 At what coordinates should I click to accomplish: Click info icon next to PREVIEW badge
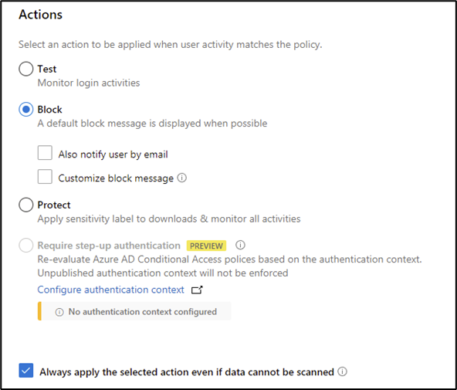point(240,245)
